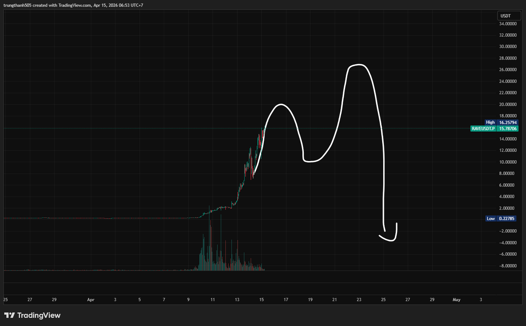Click the -6.00000 price axis label
Screen dimensions: 526x326
tap(508, 254)
